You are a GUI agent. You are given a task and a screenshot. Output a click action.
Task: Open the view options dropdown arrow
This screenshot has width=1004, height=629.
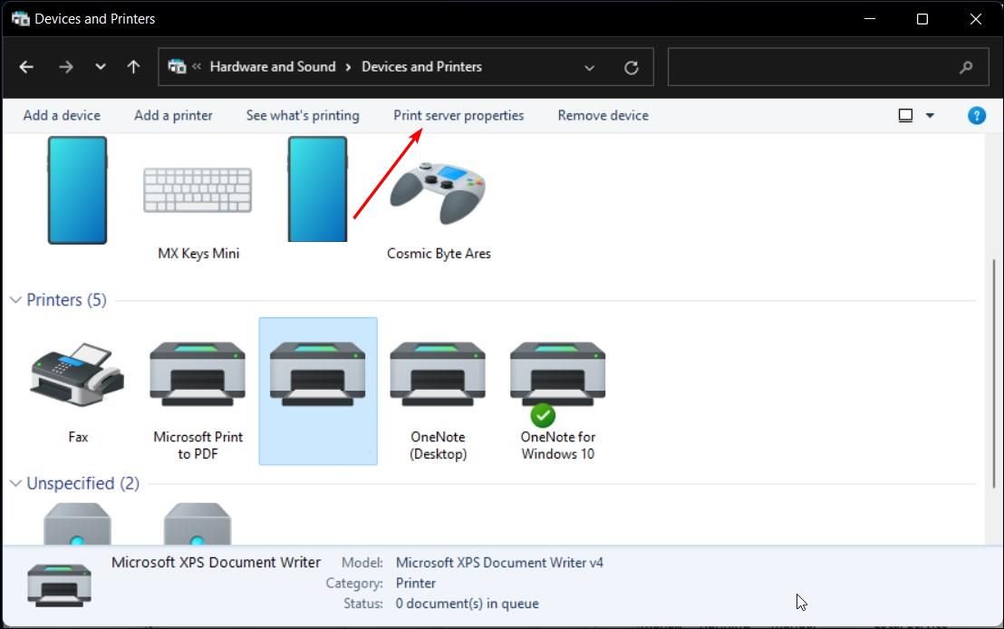tap(930, 115)
